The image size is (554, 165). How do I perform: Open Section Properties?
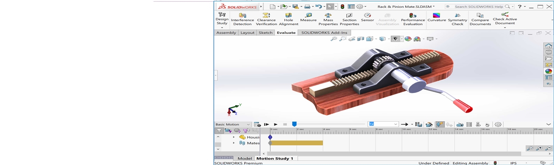pos(349,19)
